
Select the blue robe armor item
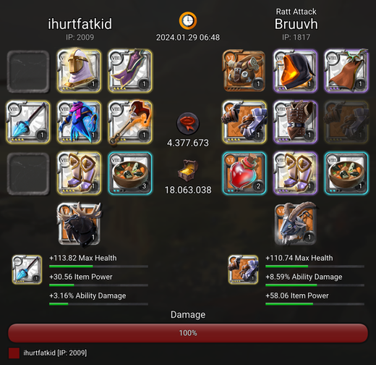pyautogui.click(x=79, y=122)
